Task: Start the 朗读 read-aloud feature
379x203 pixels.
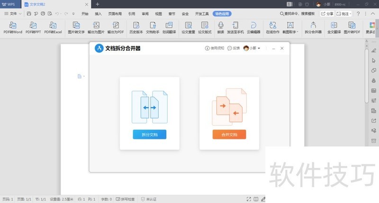Action: pyautogui.click(x=221, y=28)
